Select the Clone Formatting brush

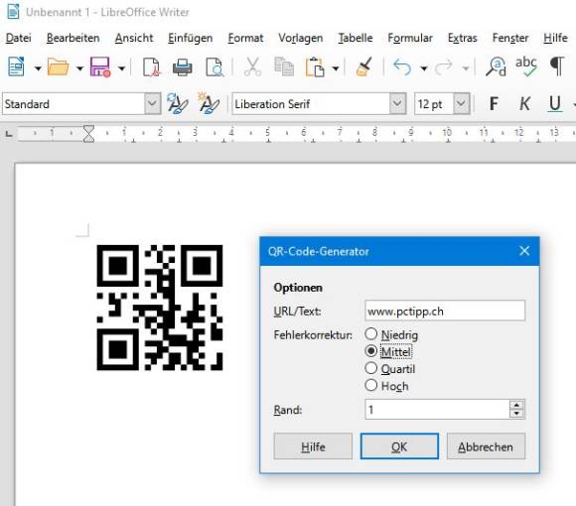(x=364, y=66)
